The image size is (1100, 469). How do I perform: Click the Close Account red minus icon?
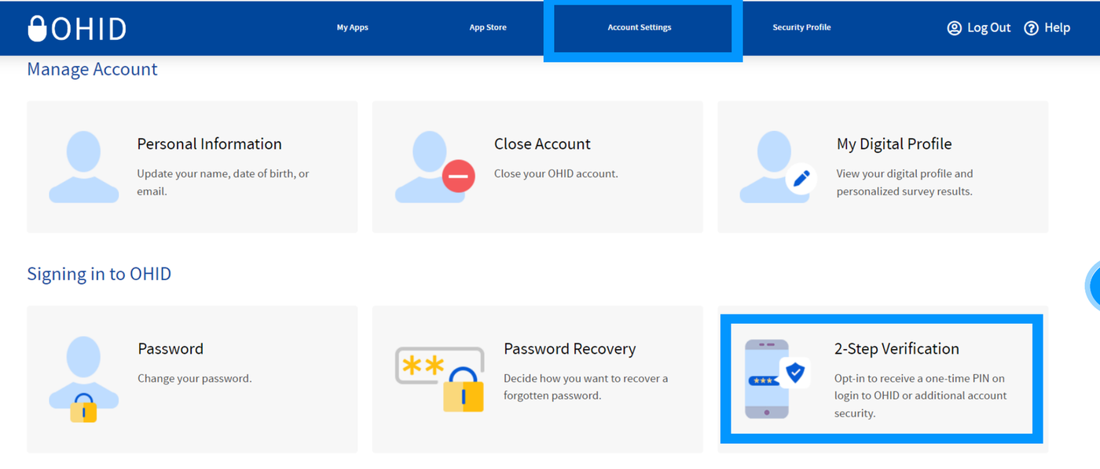coord(458,176)
